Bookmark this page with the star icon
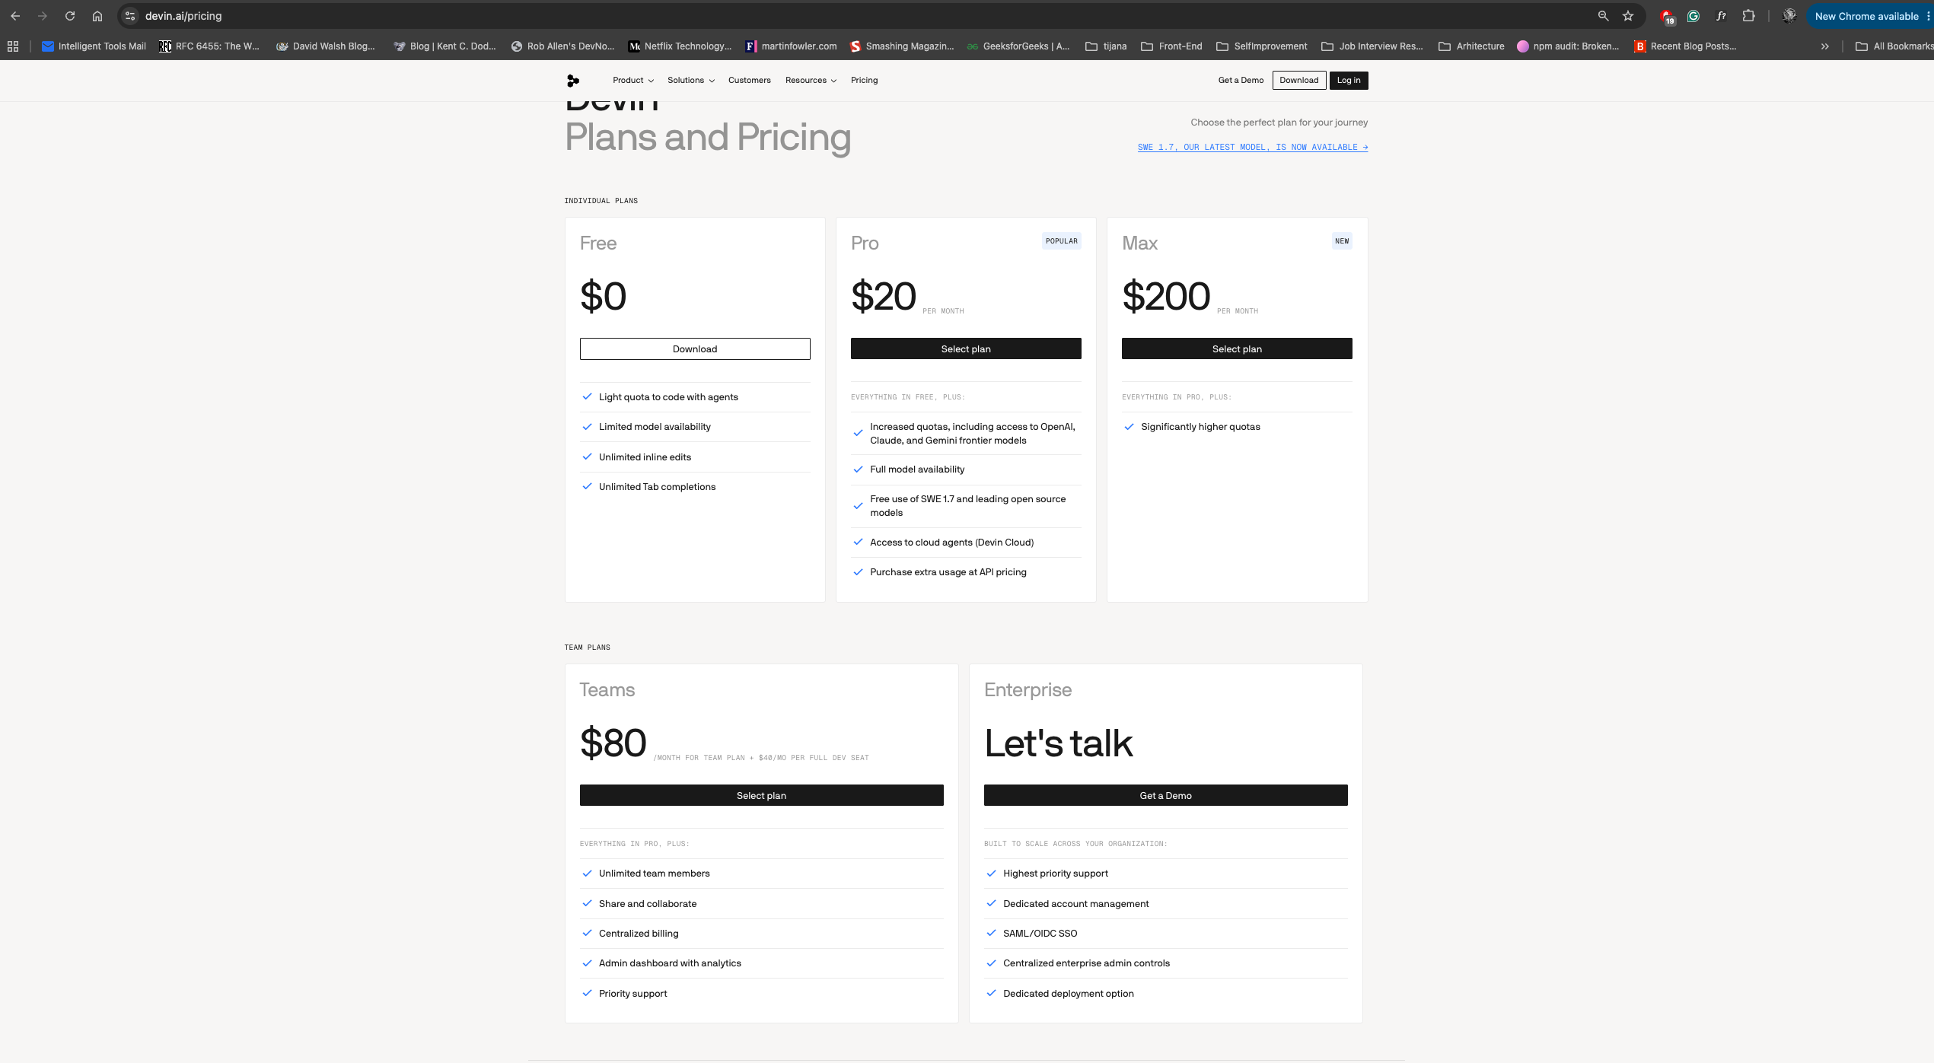This screenshot has height=1063, width=1934. [1628, 16]
